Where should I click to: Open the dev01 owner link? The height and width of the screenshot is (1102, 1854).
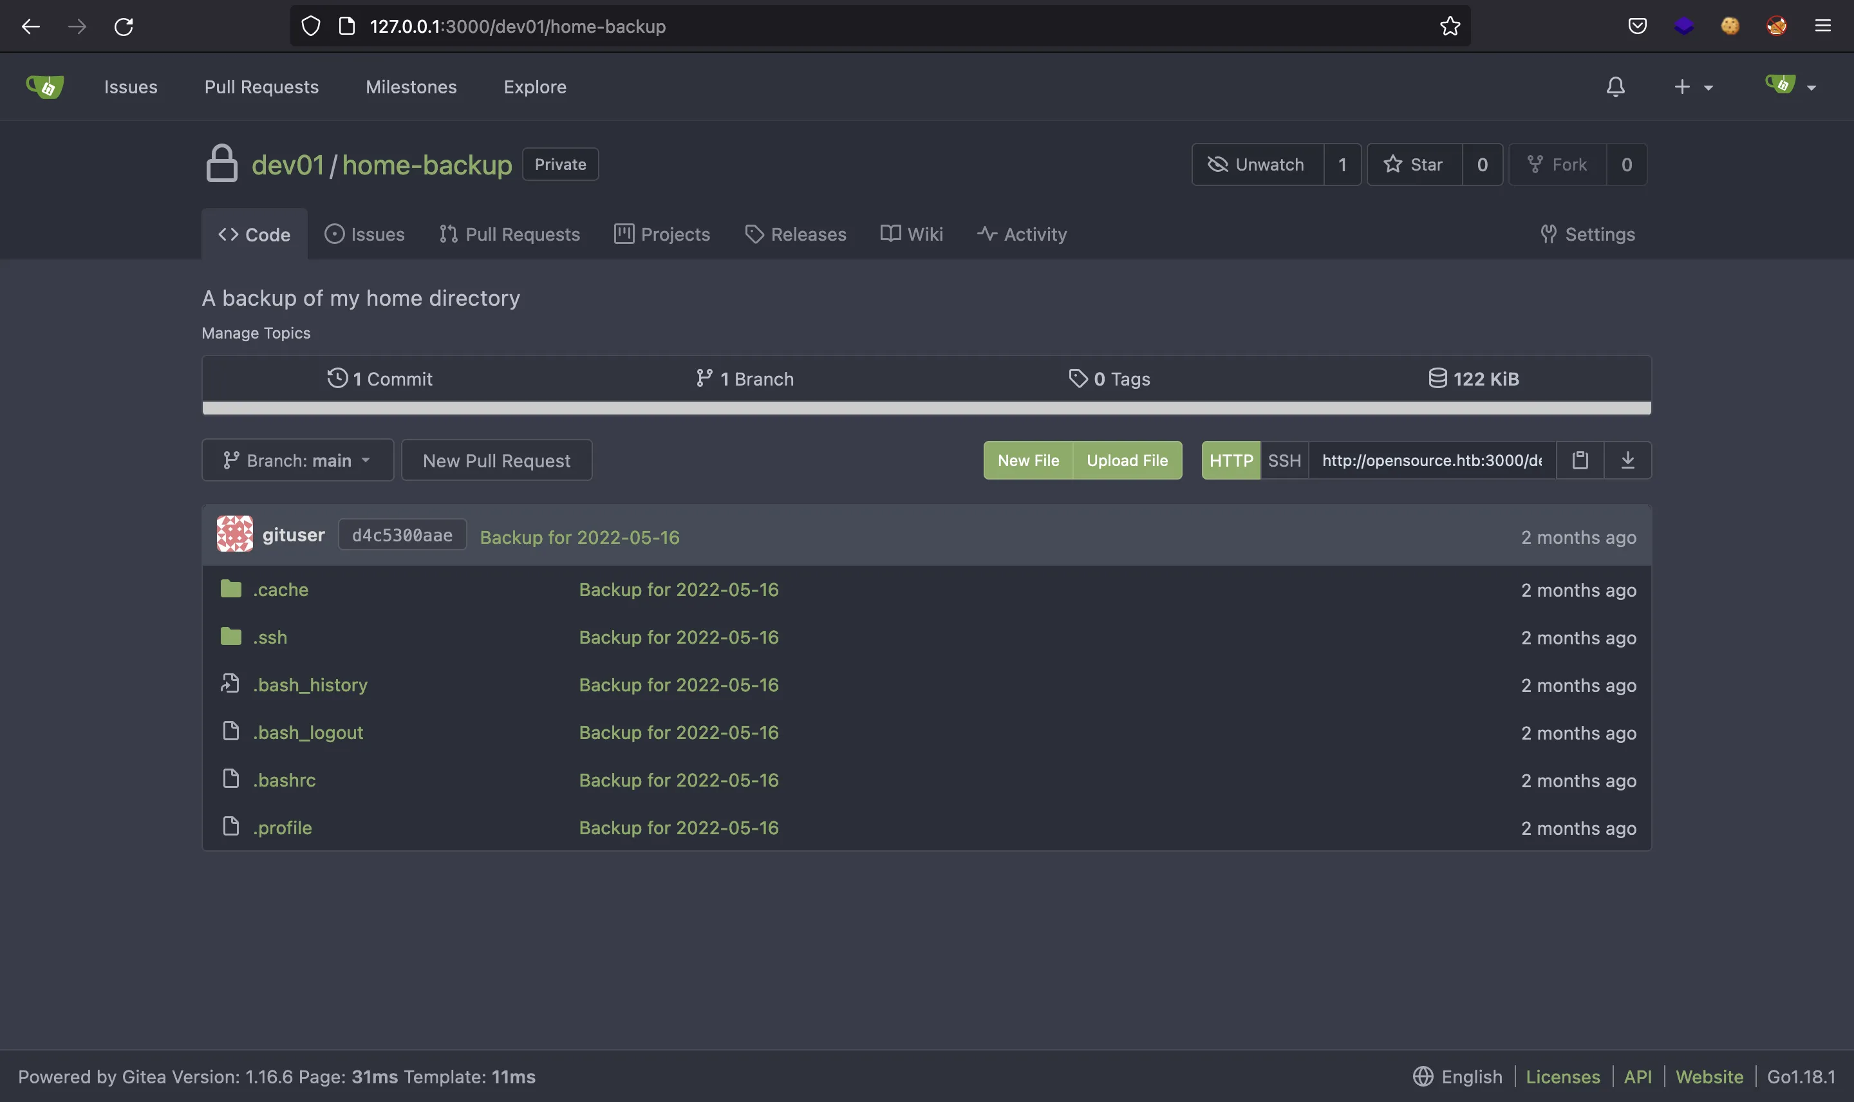[288, 165]
